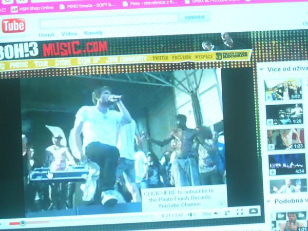
Task: Click the pop-up arrow button in player
Action: tap(254, 211)
